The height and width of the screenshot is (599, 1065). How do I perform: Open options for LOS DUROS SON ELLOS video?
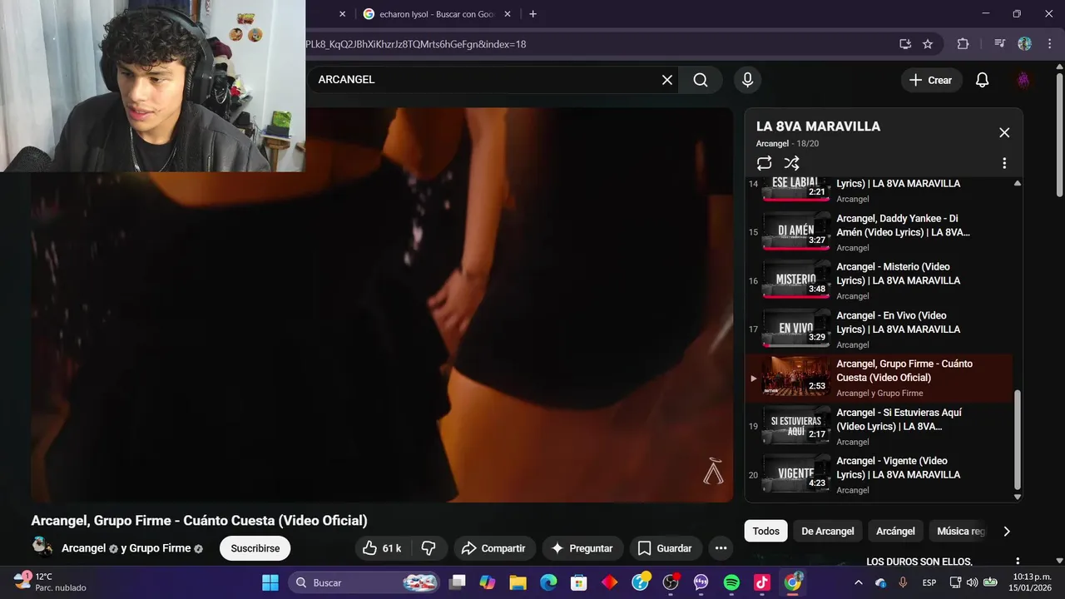[x=1017, y=562]
